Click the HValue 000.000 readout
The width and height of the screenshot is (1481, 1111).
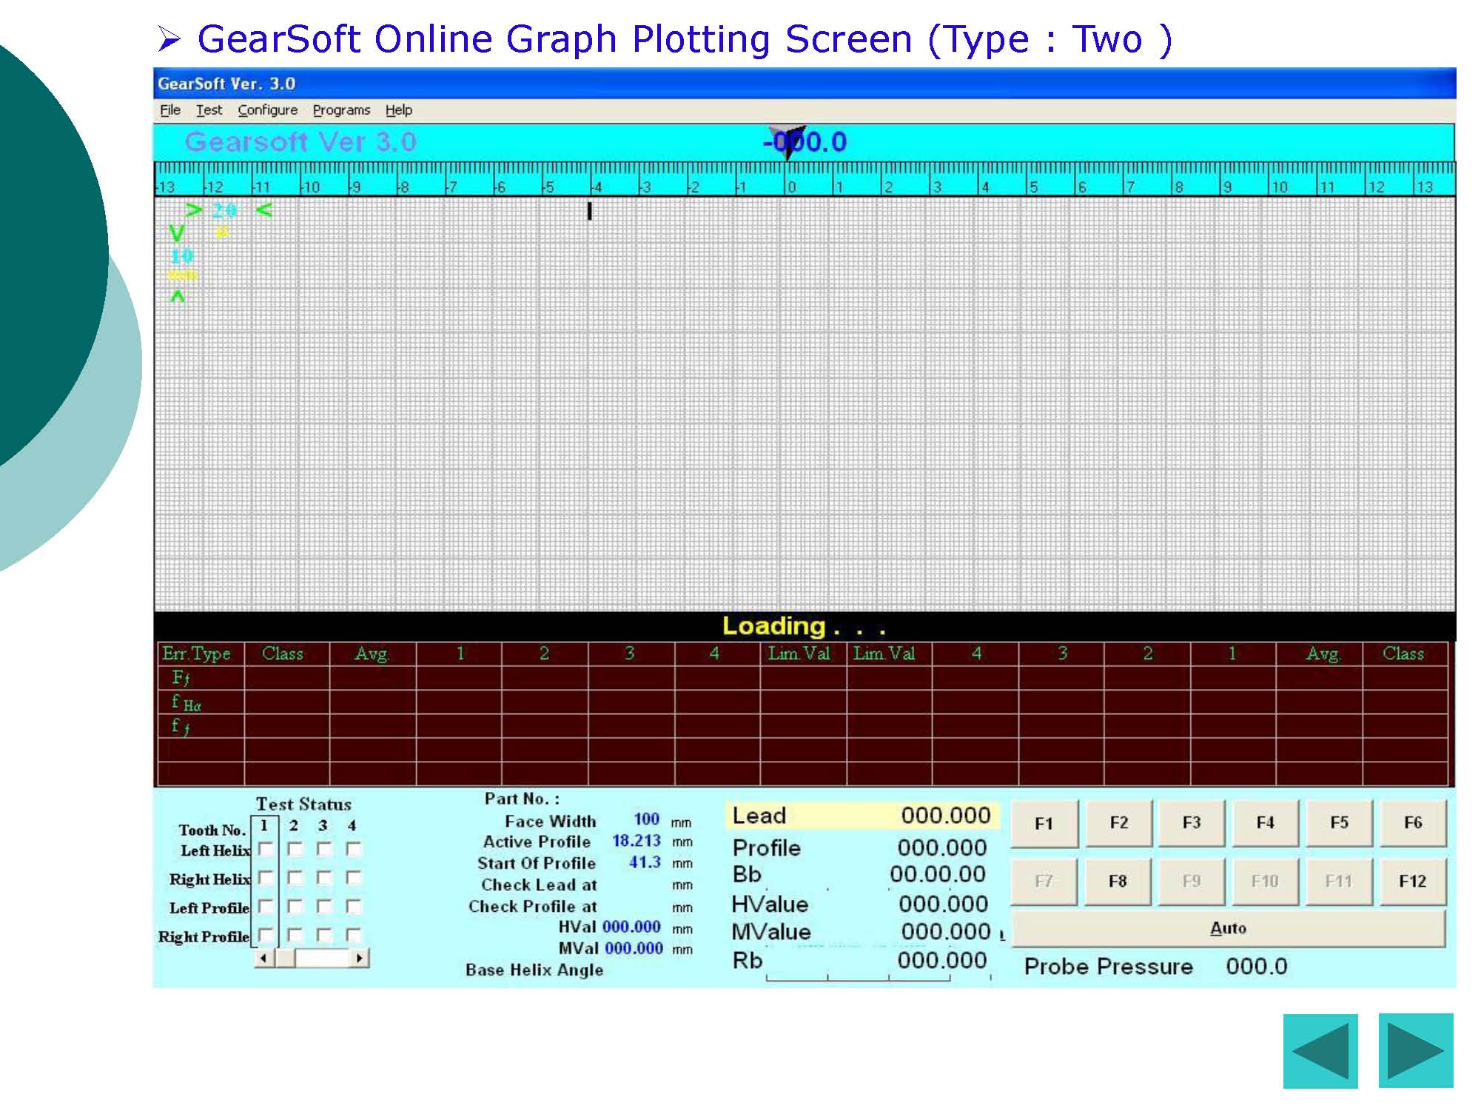coord(944,904)
